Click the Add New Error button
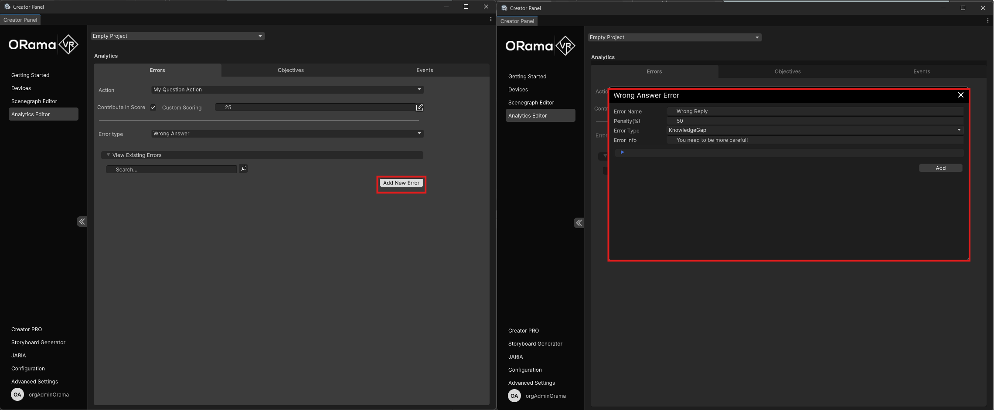The width and height of the screenshot is (994, 410). [x=401, y=183]
